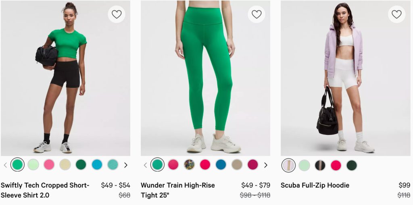
Task: Show next colors for Swiftly Tech shirt
Action: (x=126, y=165)
